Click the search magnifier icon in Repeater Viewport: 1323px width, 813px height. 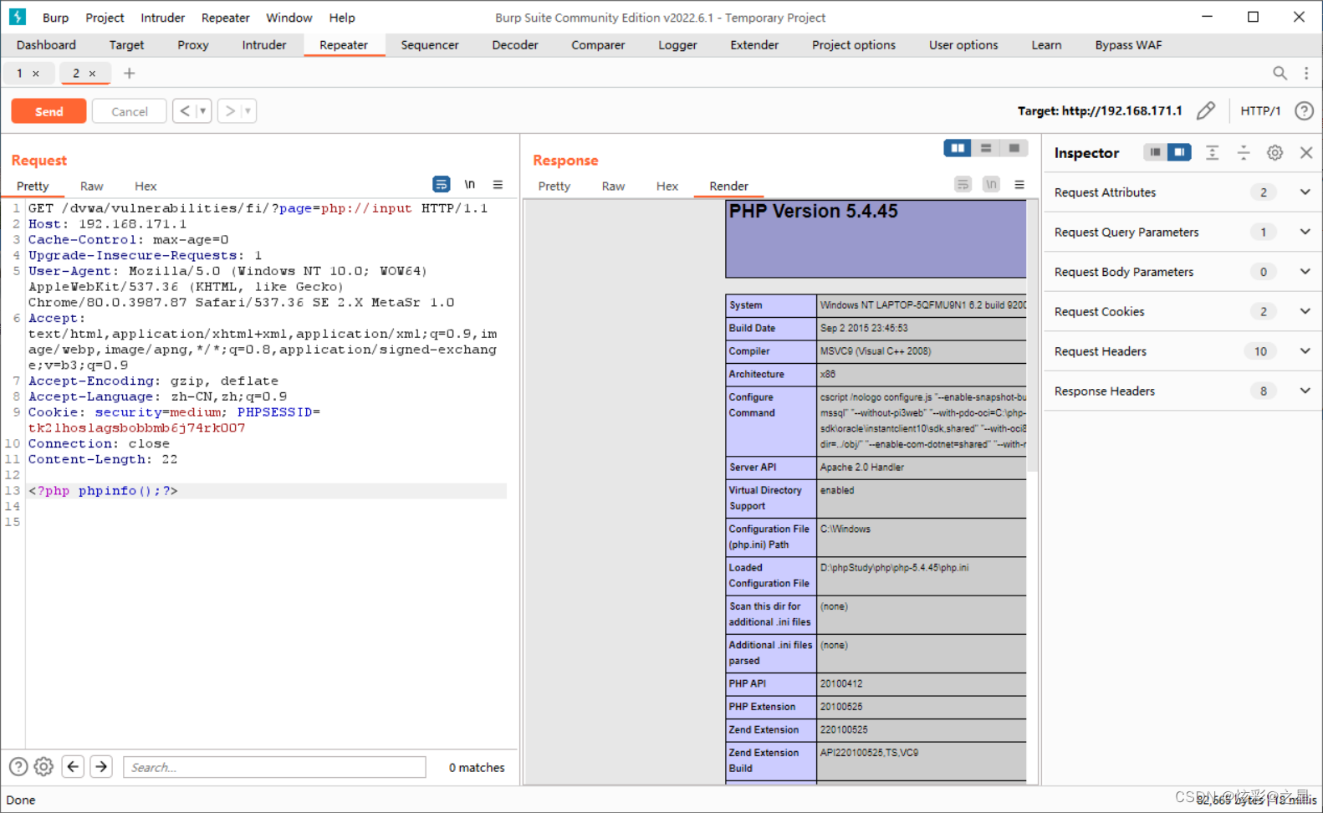pos(1280,74)
